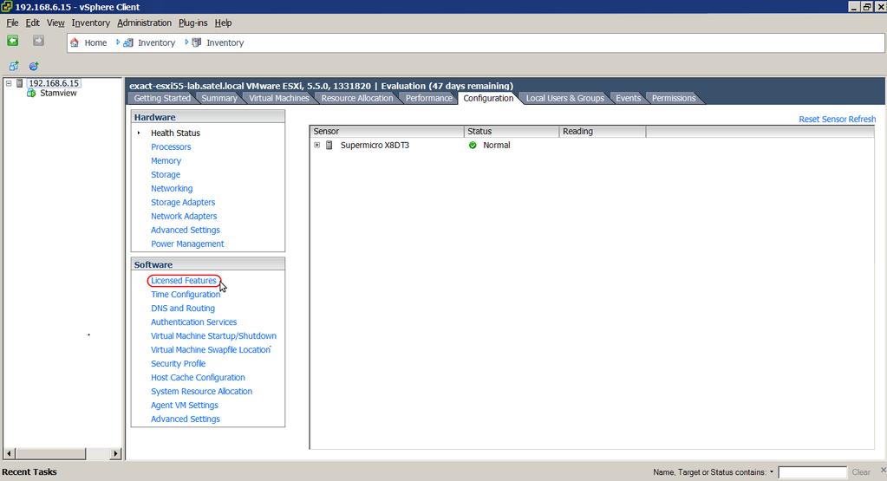Click the inventory tree scrollbar left arrow
Screen dimensions: 887x481
[x=9, y=453]
